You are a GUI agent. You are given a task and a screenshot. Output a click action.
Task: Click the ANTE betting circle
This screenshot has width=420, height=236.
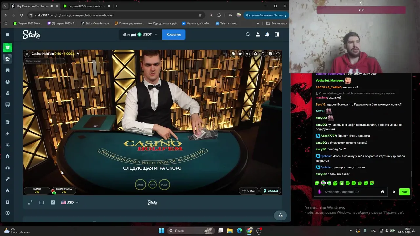[x=140, y=185]
